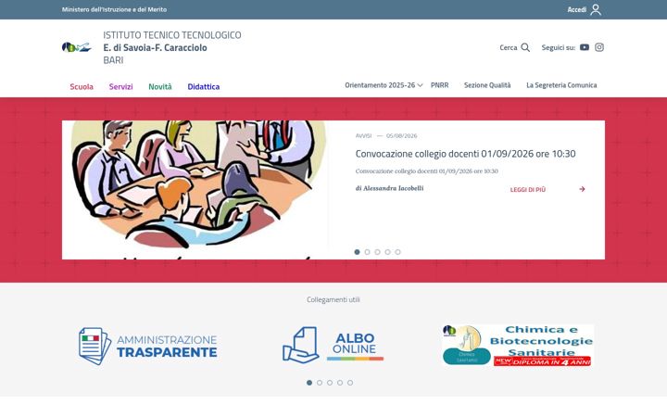Select fourth Collegamenti utili carousel dot

340,383
